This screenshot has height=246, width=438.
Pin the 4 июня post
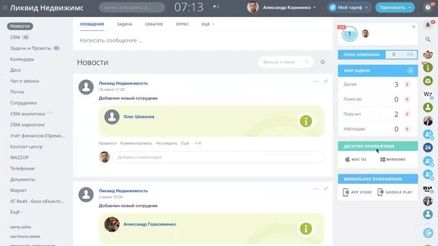click(x=326, y=189)
